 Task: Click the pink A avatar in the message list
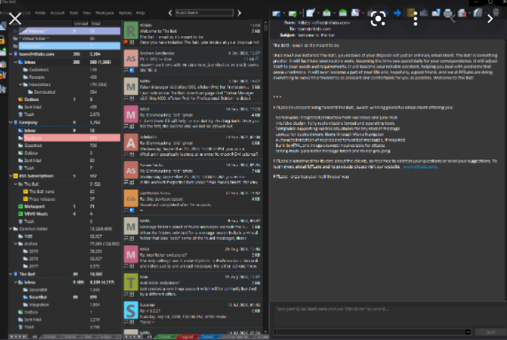131,143
